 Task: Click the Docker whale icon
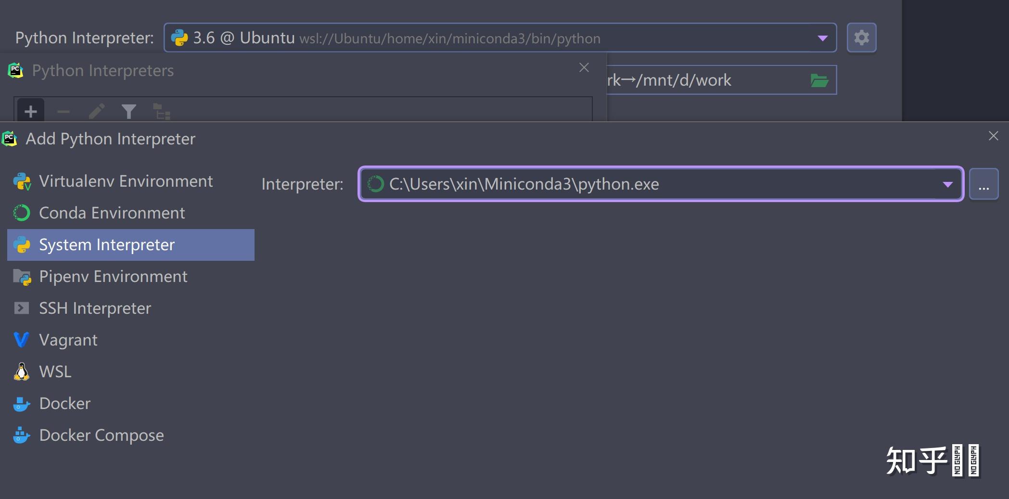(21, 403)
